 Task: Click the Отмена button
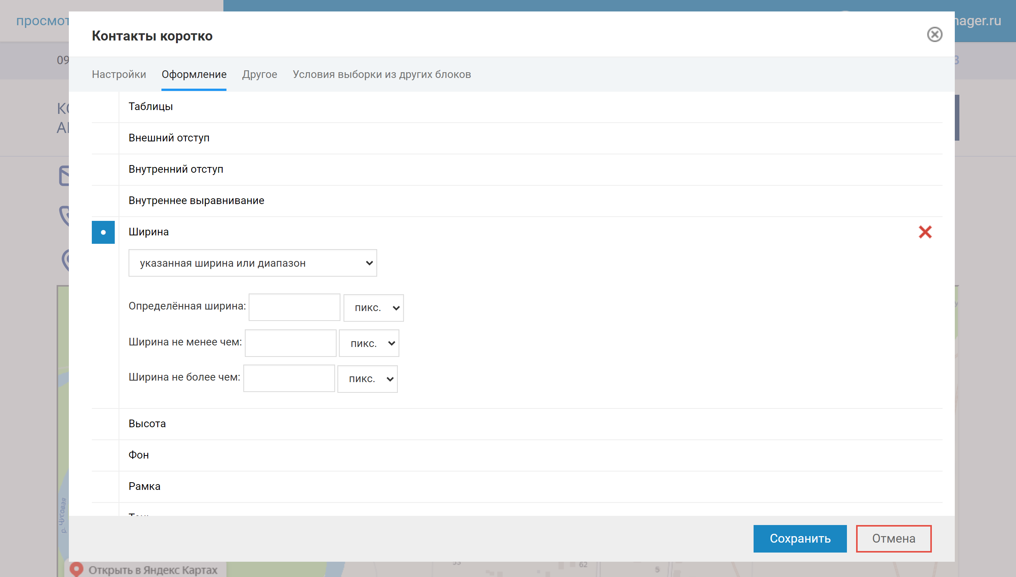click(894, 538)
